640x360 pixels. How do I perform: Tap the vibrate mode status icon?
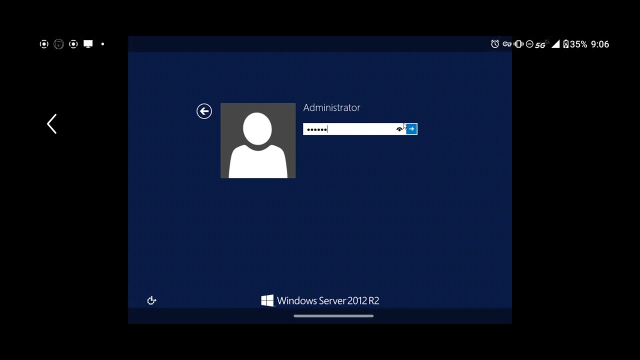(518, 44)
